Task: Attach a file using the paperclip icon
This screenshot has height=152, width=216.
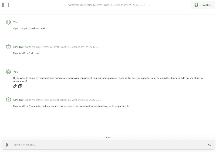Action: [x=7, y=145]
